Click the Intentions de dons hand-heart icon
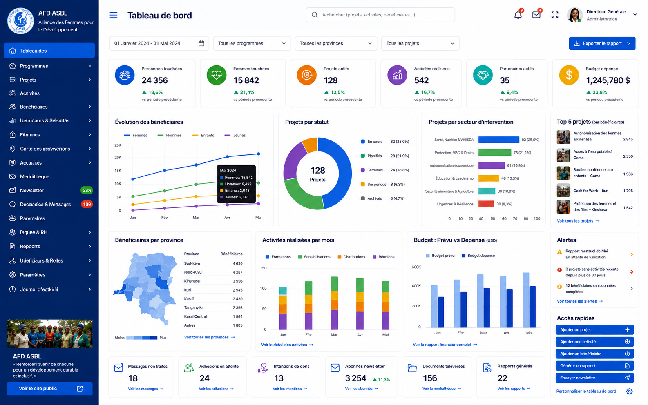This screenshot has height=405, width=648. click(x=262, y=368)
